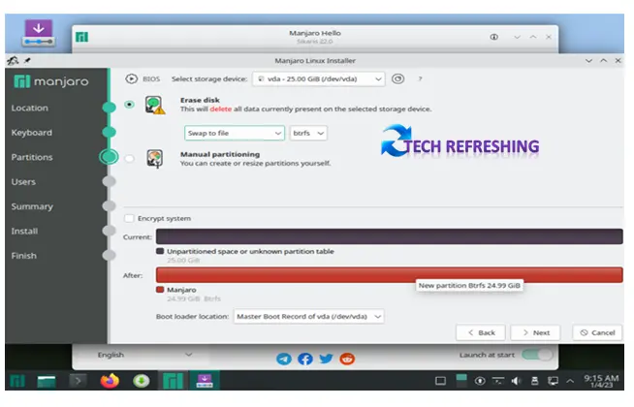
Task: Expand the Swap to file dropdown
Action: click(234, 133)
